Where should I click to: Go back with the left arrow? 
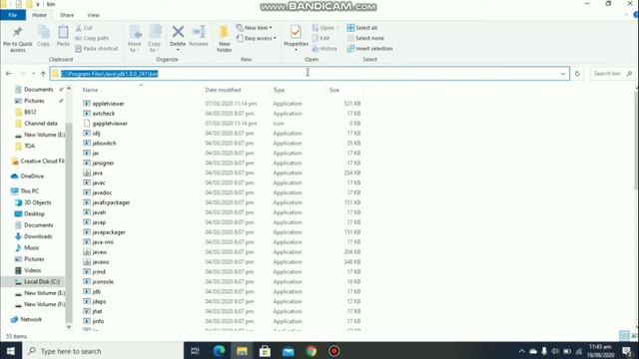click(x=9, y=74)
